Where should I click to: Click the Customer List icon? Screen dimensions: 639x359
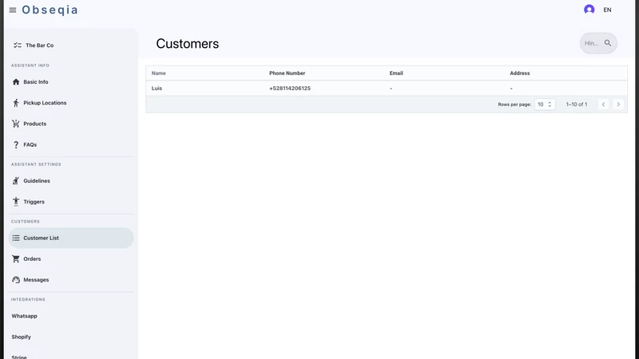pyautogui.click(x=16, y=238)
